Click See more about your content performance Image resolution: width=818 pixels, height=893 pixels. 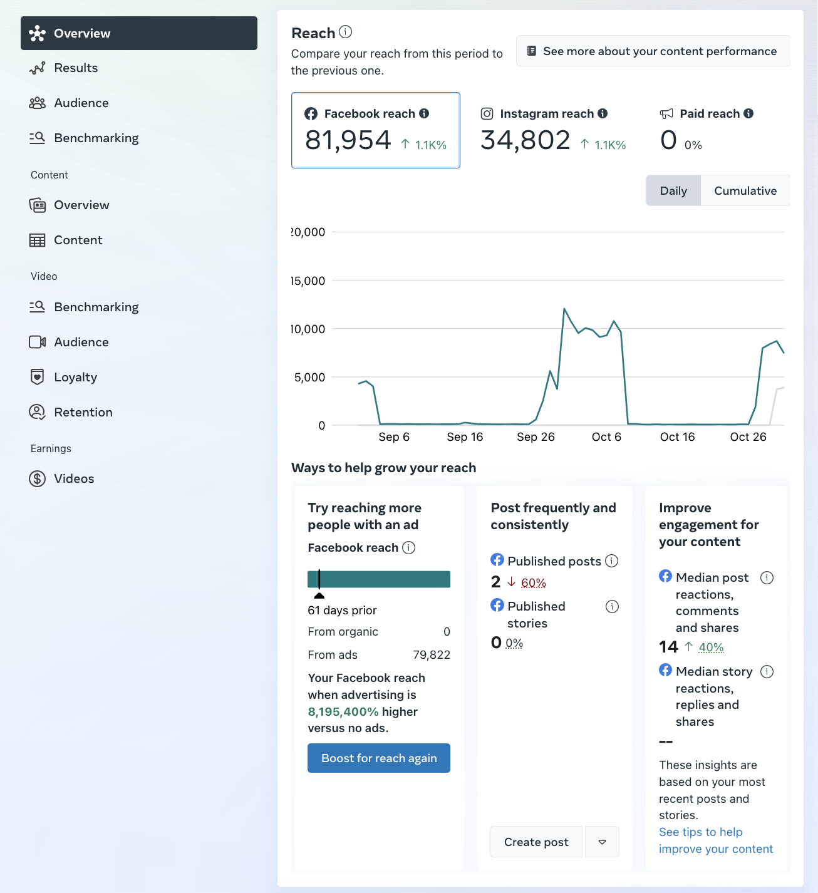[x=653, y=51]
